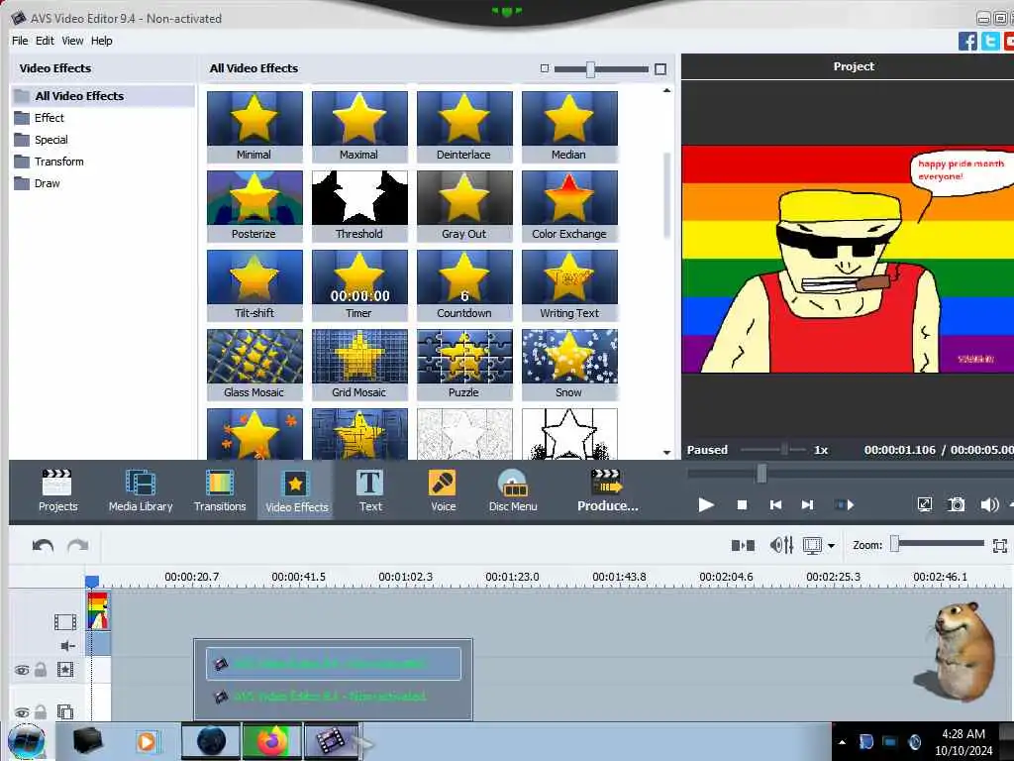Image resolution: width=1014 pixels, height=761 pixels.
Task: Select the Video Effects tab button
Action: (296, 491)
